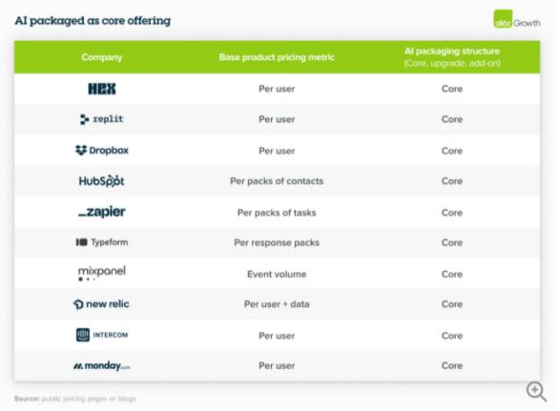Click the HEX company logo
The image size is (560, 411).
(x=102, y=89)
